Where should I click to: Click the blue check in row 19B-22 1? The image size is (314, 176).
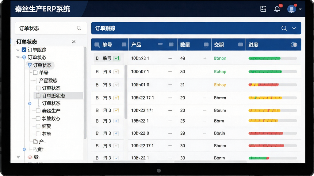[116, 121]
